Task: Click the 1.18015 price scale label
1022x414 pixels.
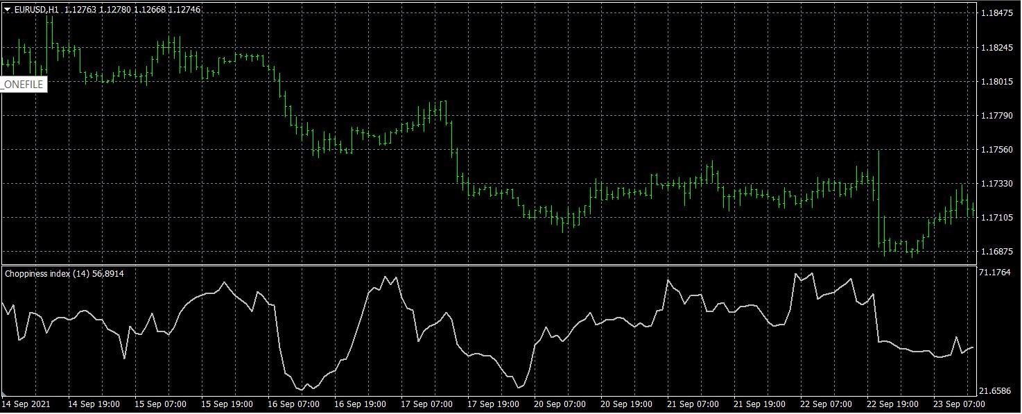Action: 997,82
